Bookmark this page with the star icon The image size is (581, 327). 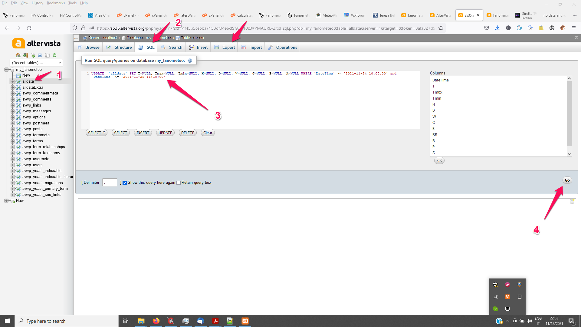[x=441, y=28]
